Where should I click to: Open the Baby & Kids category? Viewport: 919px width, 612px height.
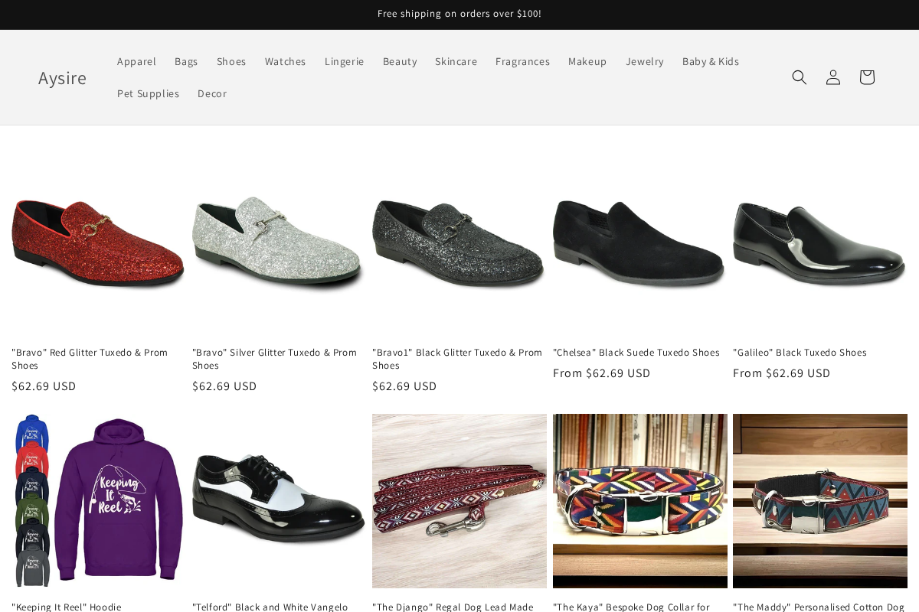pyautogui.click(x=710, y=61)
